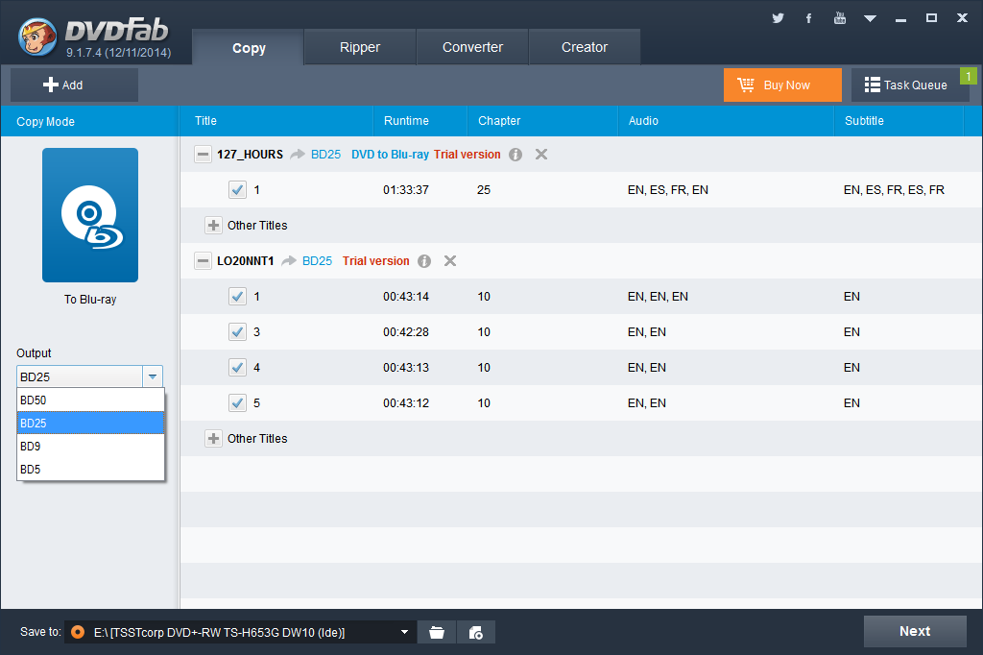Collapse the LO20NNT1 title group
Image resolution: width=983 pixels, height=655 pixels.
(203, 261)
